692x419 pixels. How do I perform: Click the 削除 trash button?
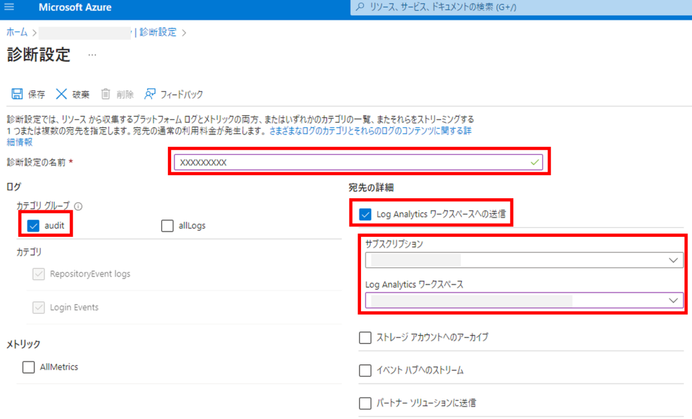click(117, 94)
